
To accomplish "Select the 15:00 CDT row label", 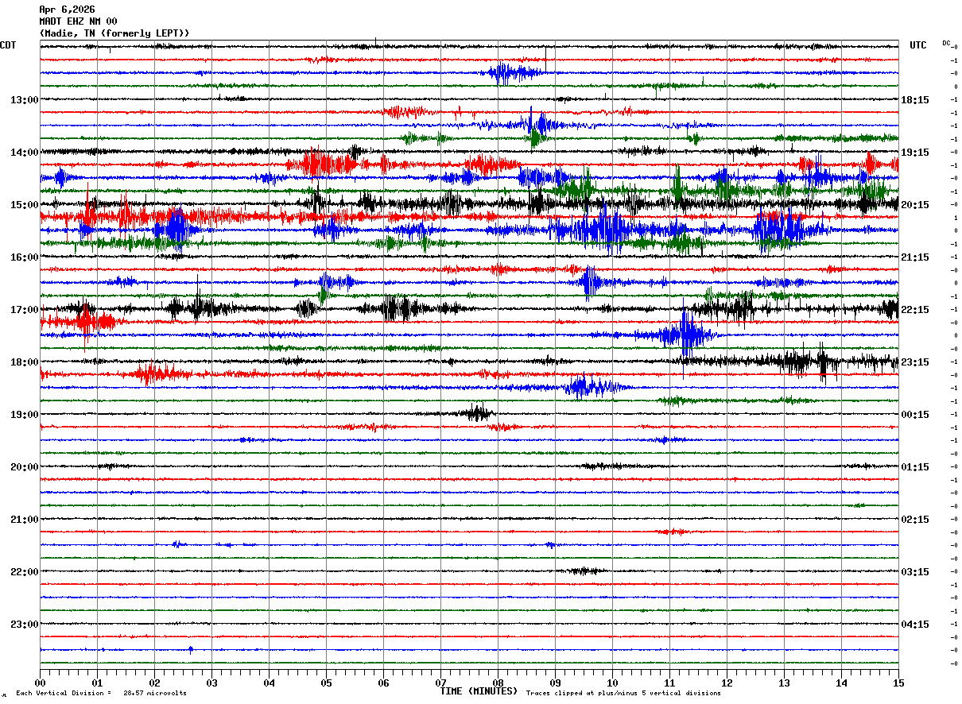I will (x=24, y=205).
